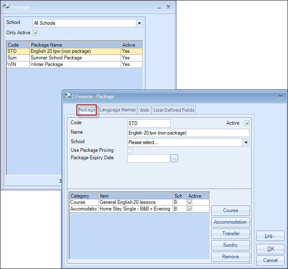The width and height of the screenshot is (288, 269).
Task: Click the Finance Package dialog title icon
Action: (x=67, y=96)
